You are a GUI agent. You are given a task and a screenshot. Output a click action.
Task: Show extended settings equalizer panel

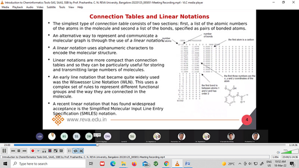(61, 151)
